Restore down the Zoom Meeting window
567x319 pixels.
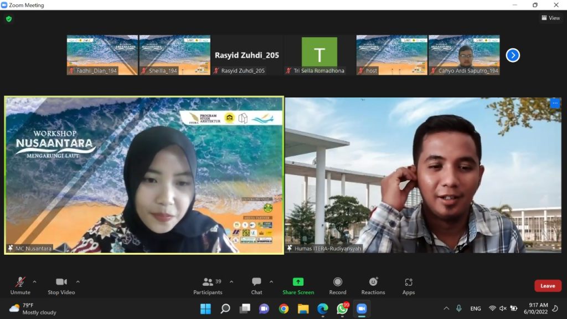(x=535, y=4)
